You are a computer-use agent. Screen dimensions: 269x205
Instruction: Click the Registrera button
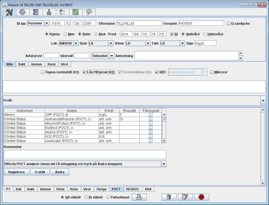point(17,172)
